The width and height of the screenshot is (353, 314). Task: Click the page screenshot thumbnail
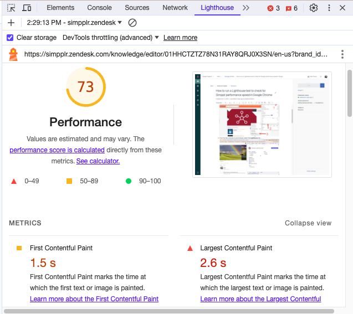click(262, 125)
